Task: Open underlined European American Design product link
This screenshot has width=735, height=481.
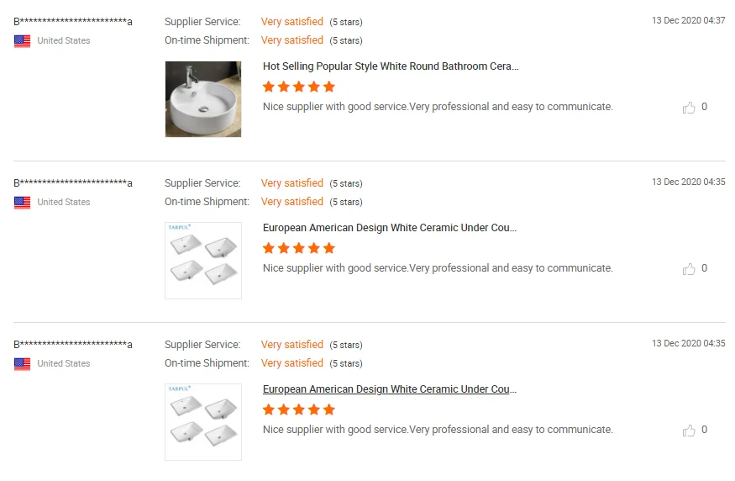Action: (x=390, y=389)
